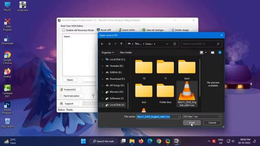Image resolution: width=260 pixels, height=146 pixels.
Task: Launch Adobe Photoshop from the desktop
Action: [x=7, y=108]
